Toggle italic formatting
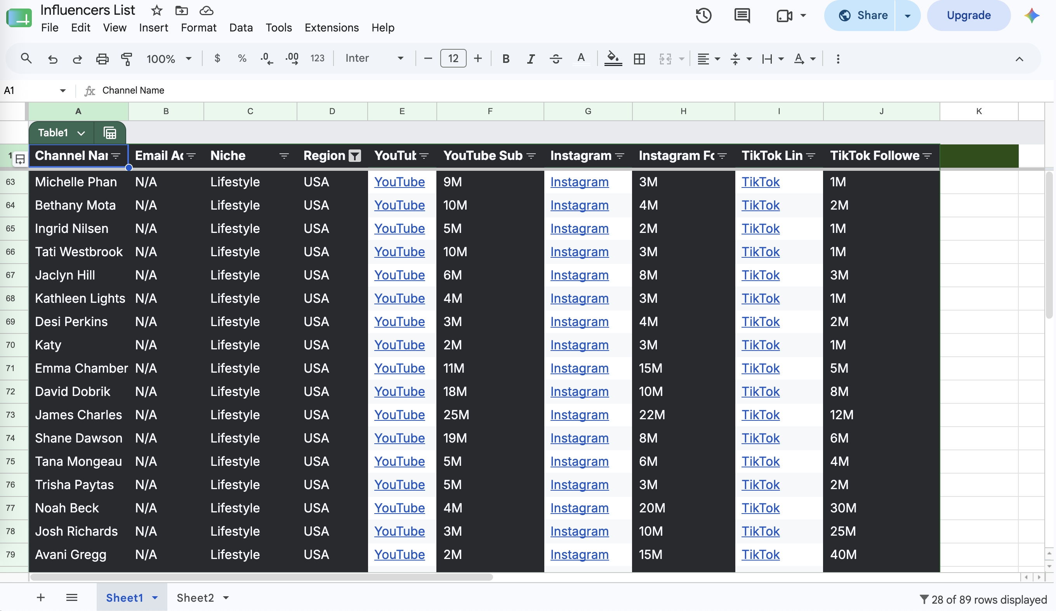This screenshot has height=611, width=1056. tap(531, 59)
